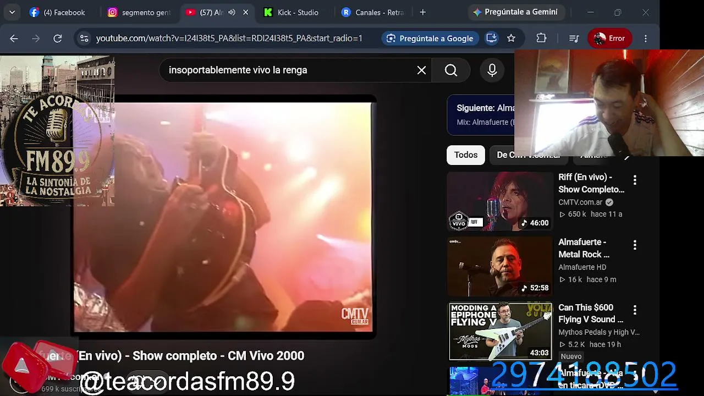Click the install/cast icon in address bar
This screenshot has width=704, height=396.
click(x=492, y=38)
